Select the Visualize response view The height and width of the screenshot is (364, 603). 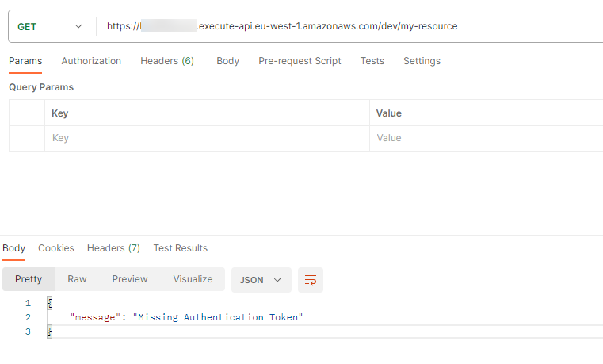coord(193,279)
